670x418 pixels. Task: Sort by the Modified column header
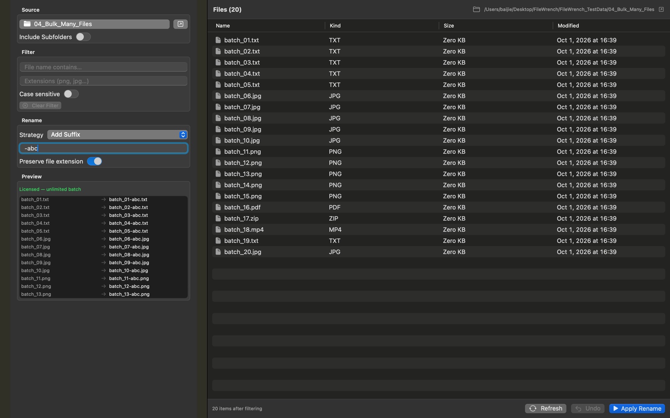pos(568,25)
